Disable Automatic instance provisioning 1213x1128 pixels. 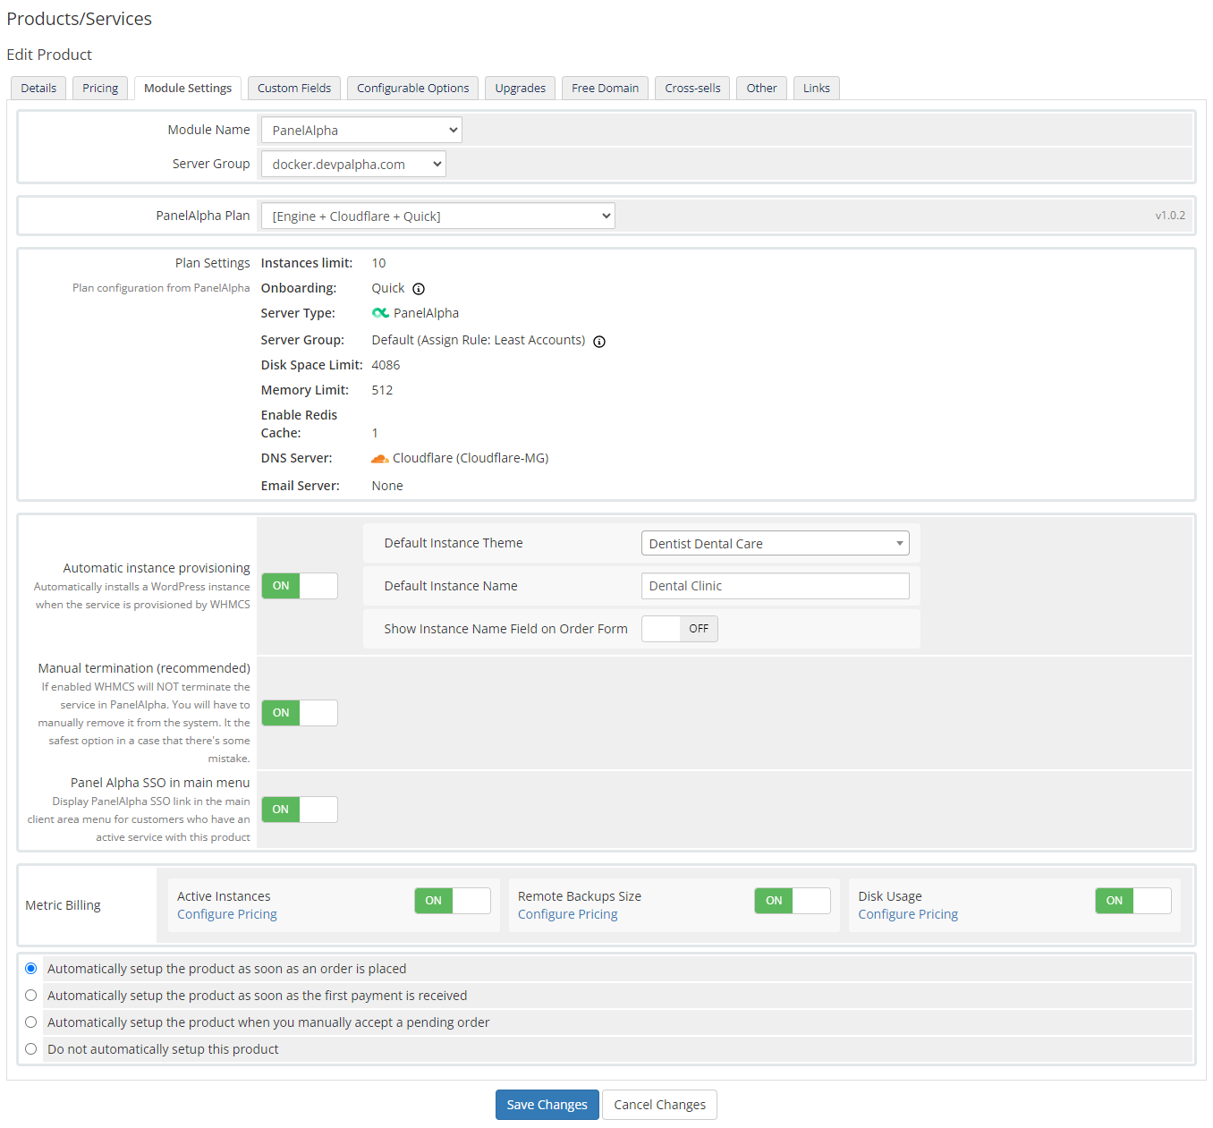[299, 585]
